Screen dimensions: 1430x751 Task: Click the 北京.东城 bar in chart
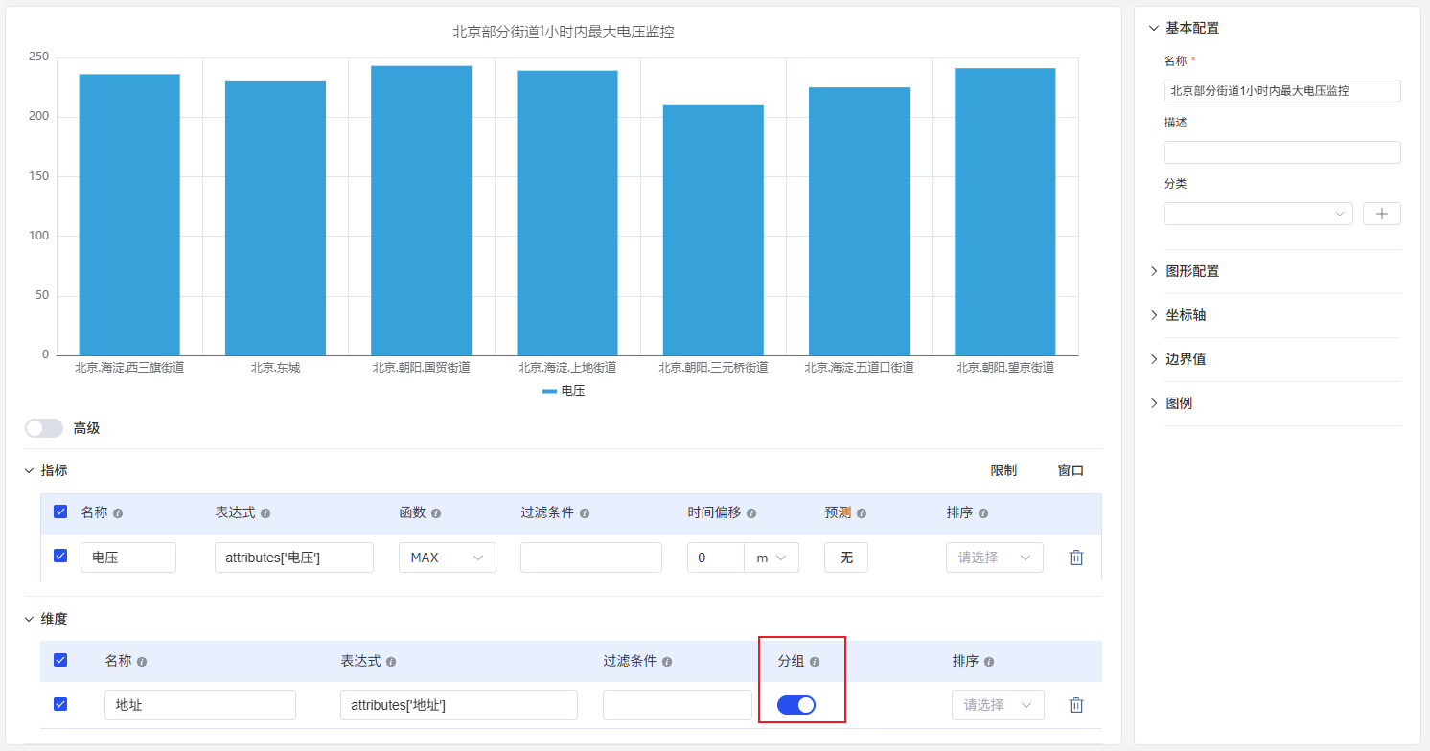275,218
